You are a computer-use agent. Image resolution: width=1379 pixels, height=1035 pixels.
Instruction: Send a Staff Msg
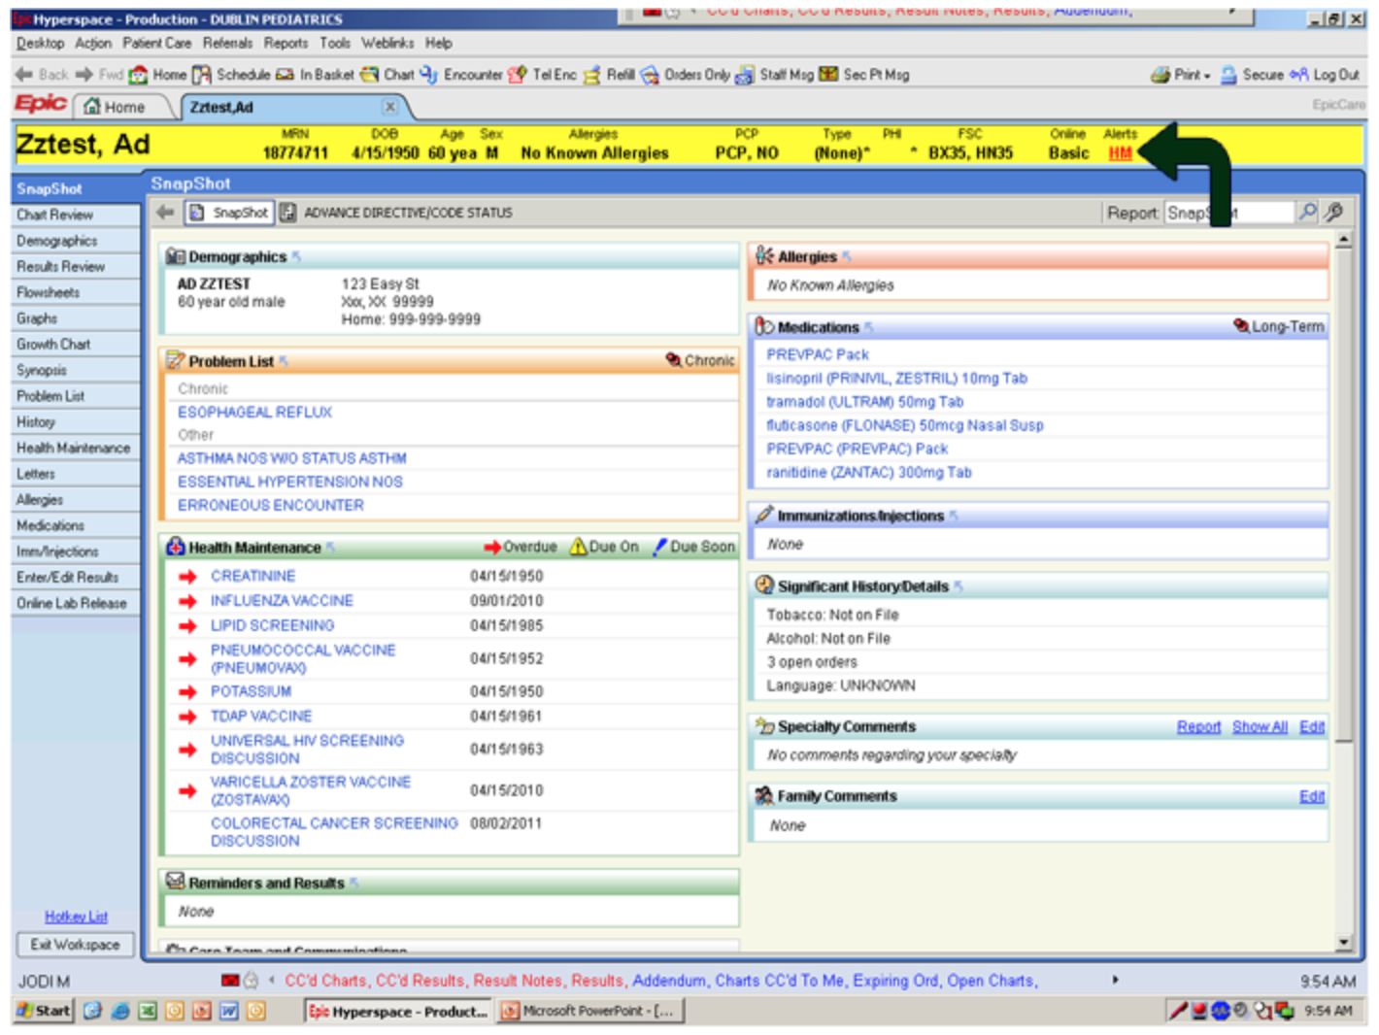774,75
